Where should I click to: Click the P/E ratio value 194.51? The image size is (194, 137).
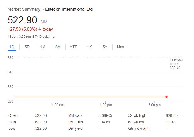[x=104, y=122]
